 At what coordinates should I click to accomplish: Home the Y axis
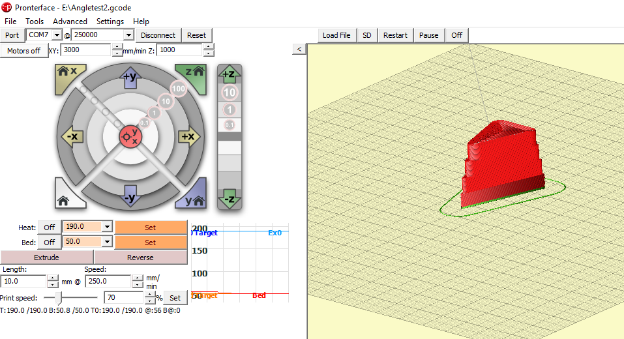click(x=194, y=196)
